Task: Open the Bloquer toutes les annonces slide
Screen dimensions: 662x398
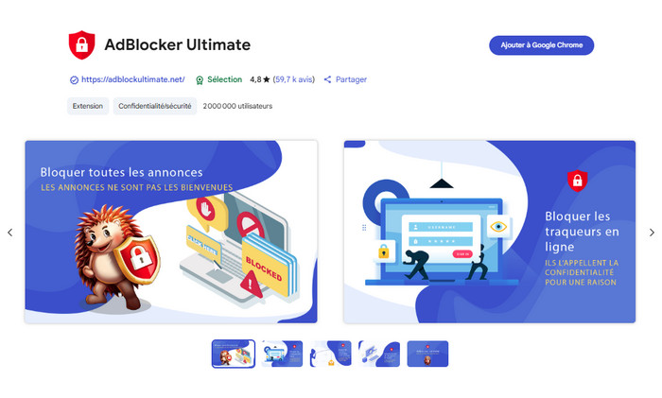Action: coord(171,233)
